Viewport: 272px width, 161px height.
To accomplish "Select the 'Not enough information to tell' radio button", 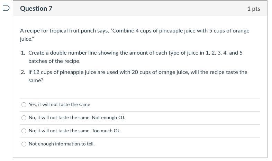I will pos(24,144).
